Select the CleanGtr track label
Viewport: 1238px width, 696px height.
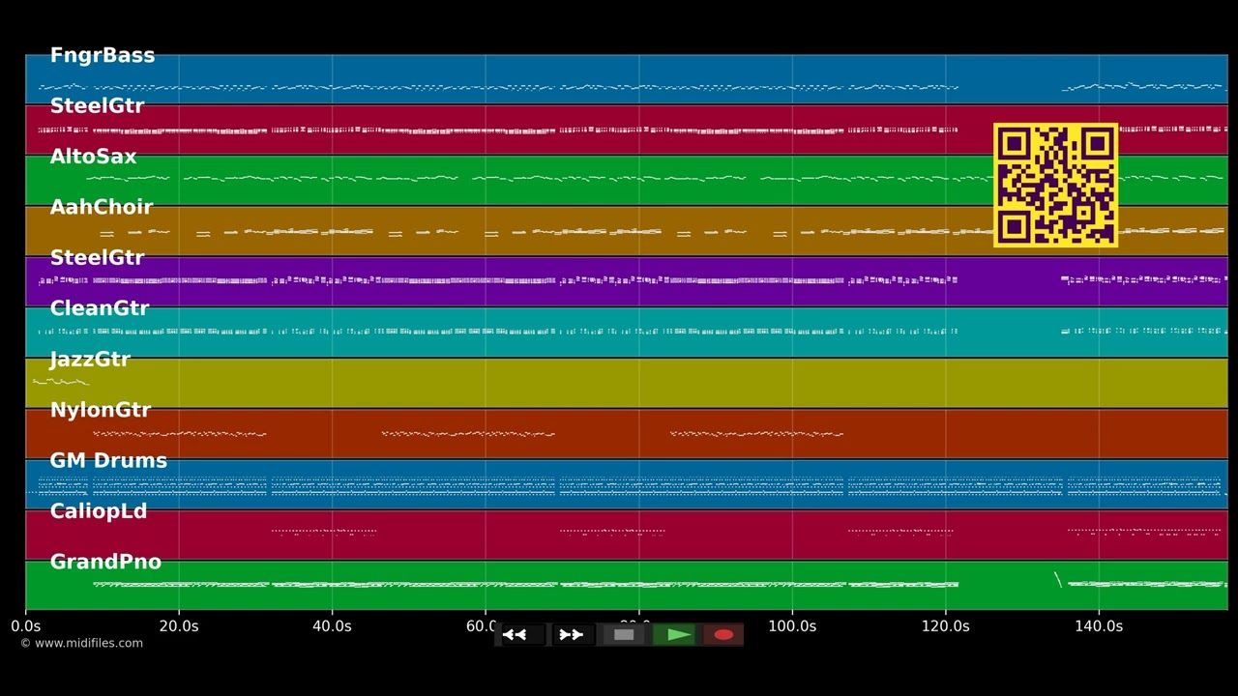[100, 308]
